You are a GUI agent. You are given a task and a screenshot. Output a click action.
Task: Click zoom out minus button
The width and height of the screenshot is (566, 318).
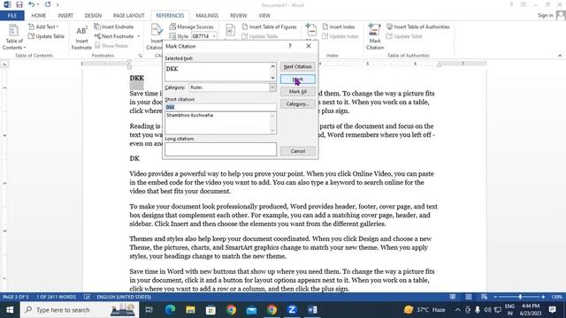coord(495,297)
